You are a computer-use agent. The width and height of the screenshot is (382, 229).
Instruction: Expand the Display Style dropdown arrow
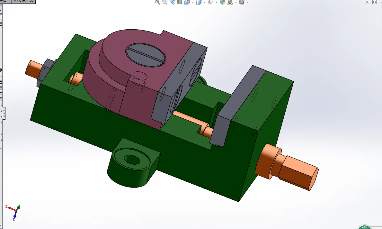(x=205, y=3)
